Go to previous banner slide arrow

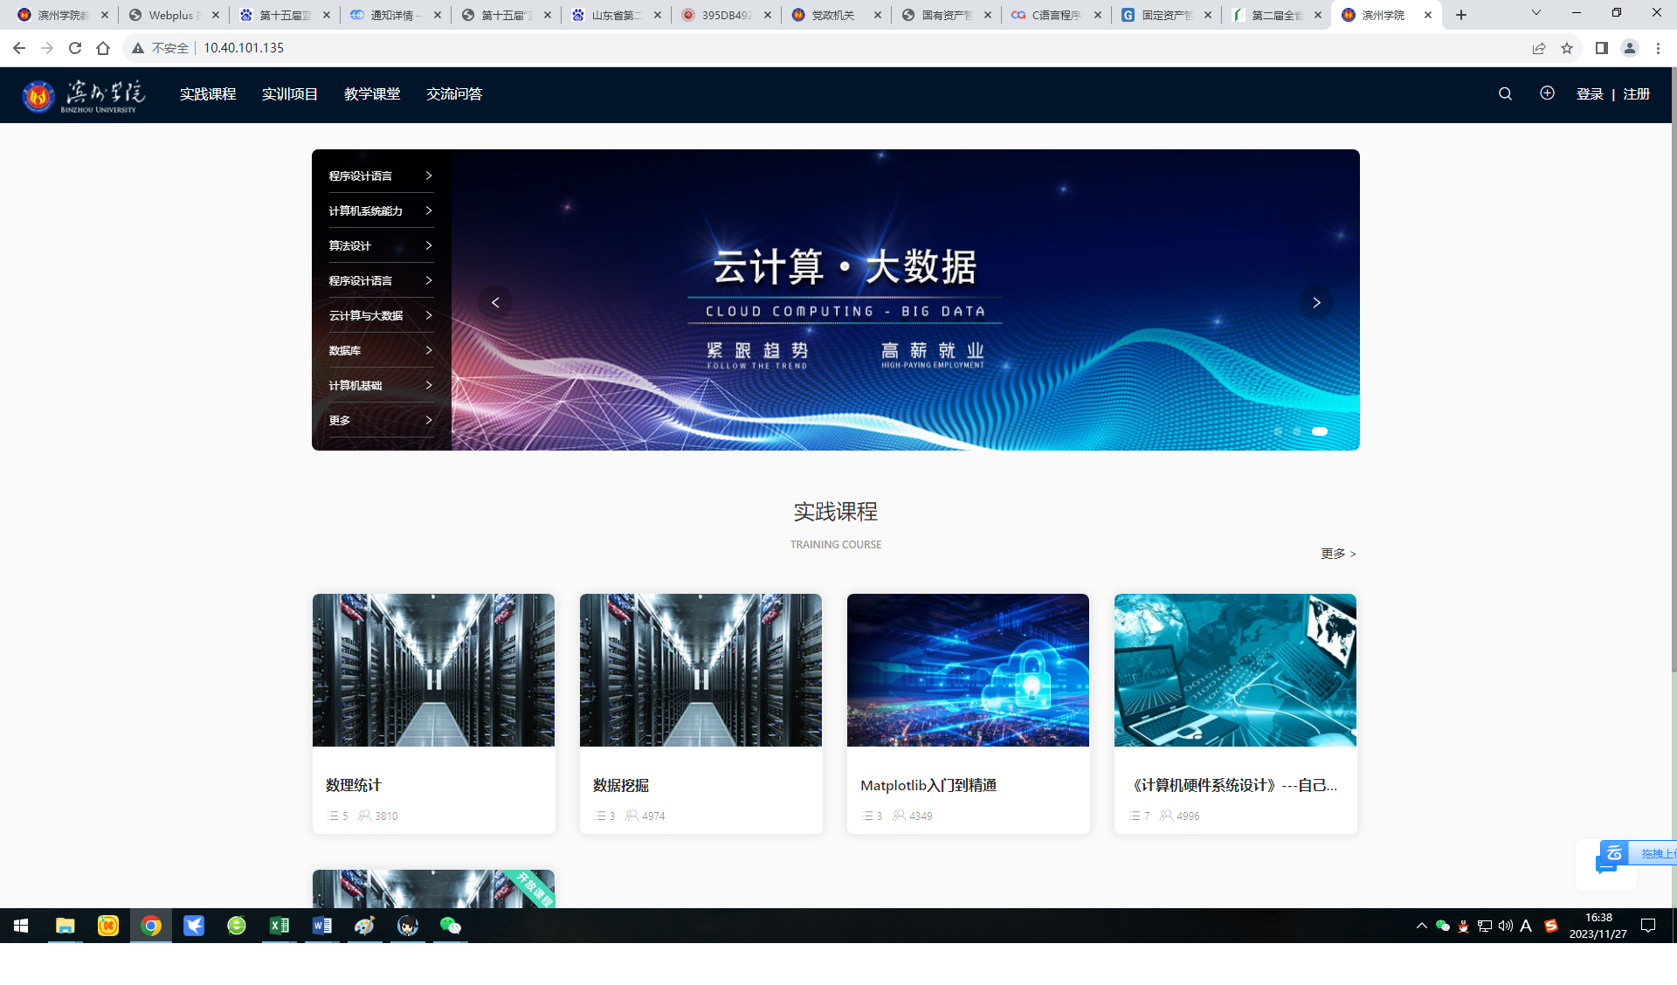tap(495, 302)
